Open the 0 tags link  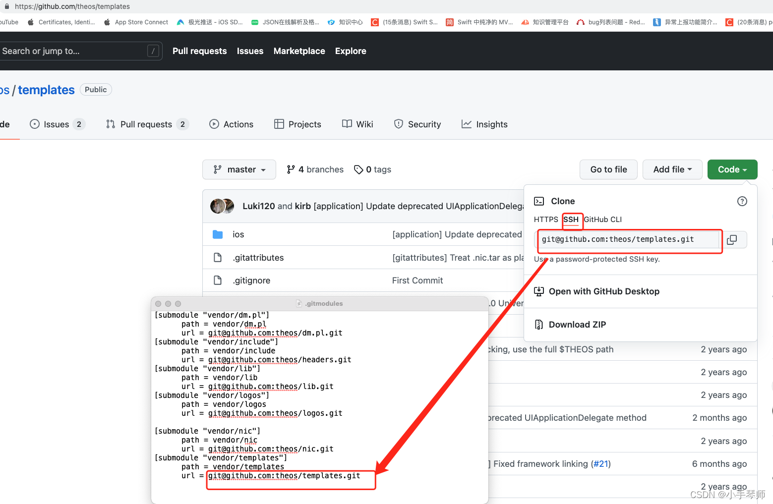pyautogui.click(x=373, y=169)
